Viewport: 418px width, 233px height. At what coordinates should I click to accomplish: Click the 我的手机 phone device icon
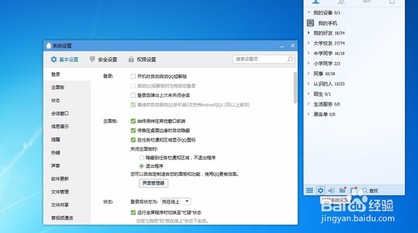(310, 23)
